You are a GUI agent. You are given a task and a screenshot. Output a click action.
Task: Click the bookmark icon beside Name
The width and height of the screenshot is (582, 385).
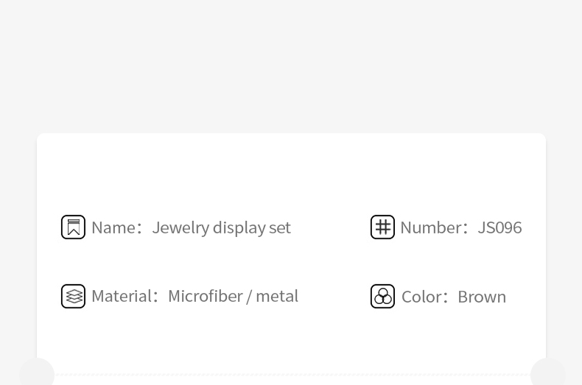point(73,227)
